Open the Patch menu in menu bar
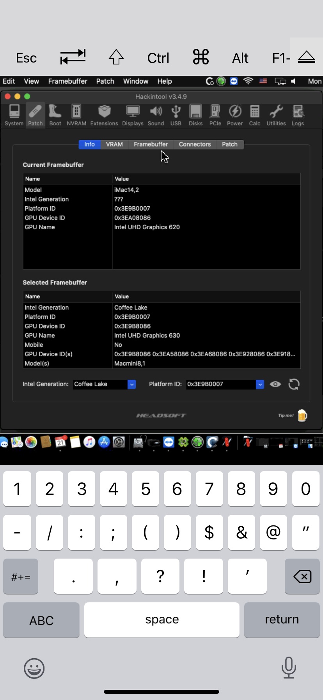323x700 pixels. (x=105, y=81)
